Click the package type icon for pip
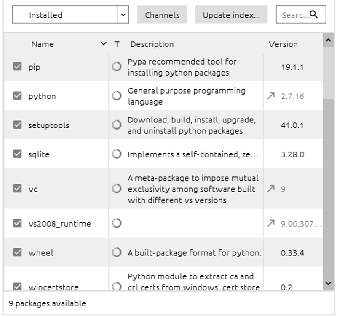 (117, 67)
